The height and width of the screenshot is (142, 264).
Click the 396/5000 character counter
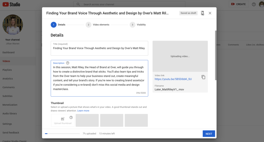(141, 93)
